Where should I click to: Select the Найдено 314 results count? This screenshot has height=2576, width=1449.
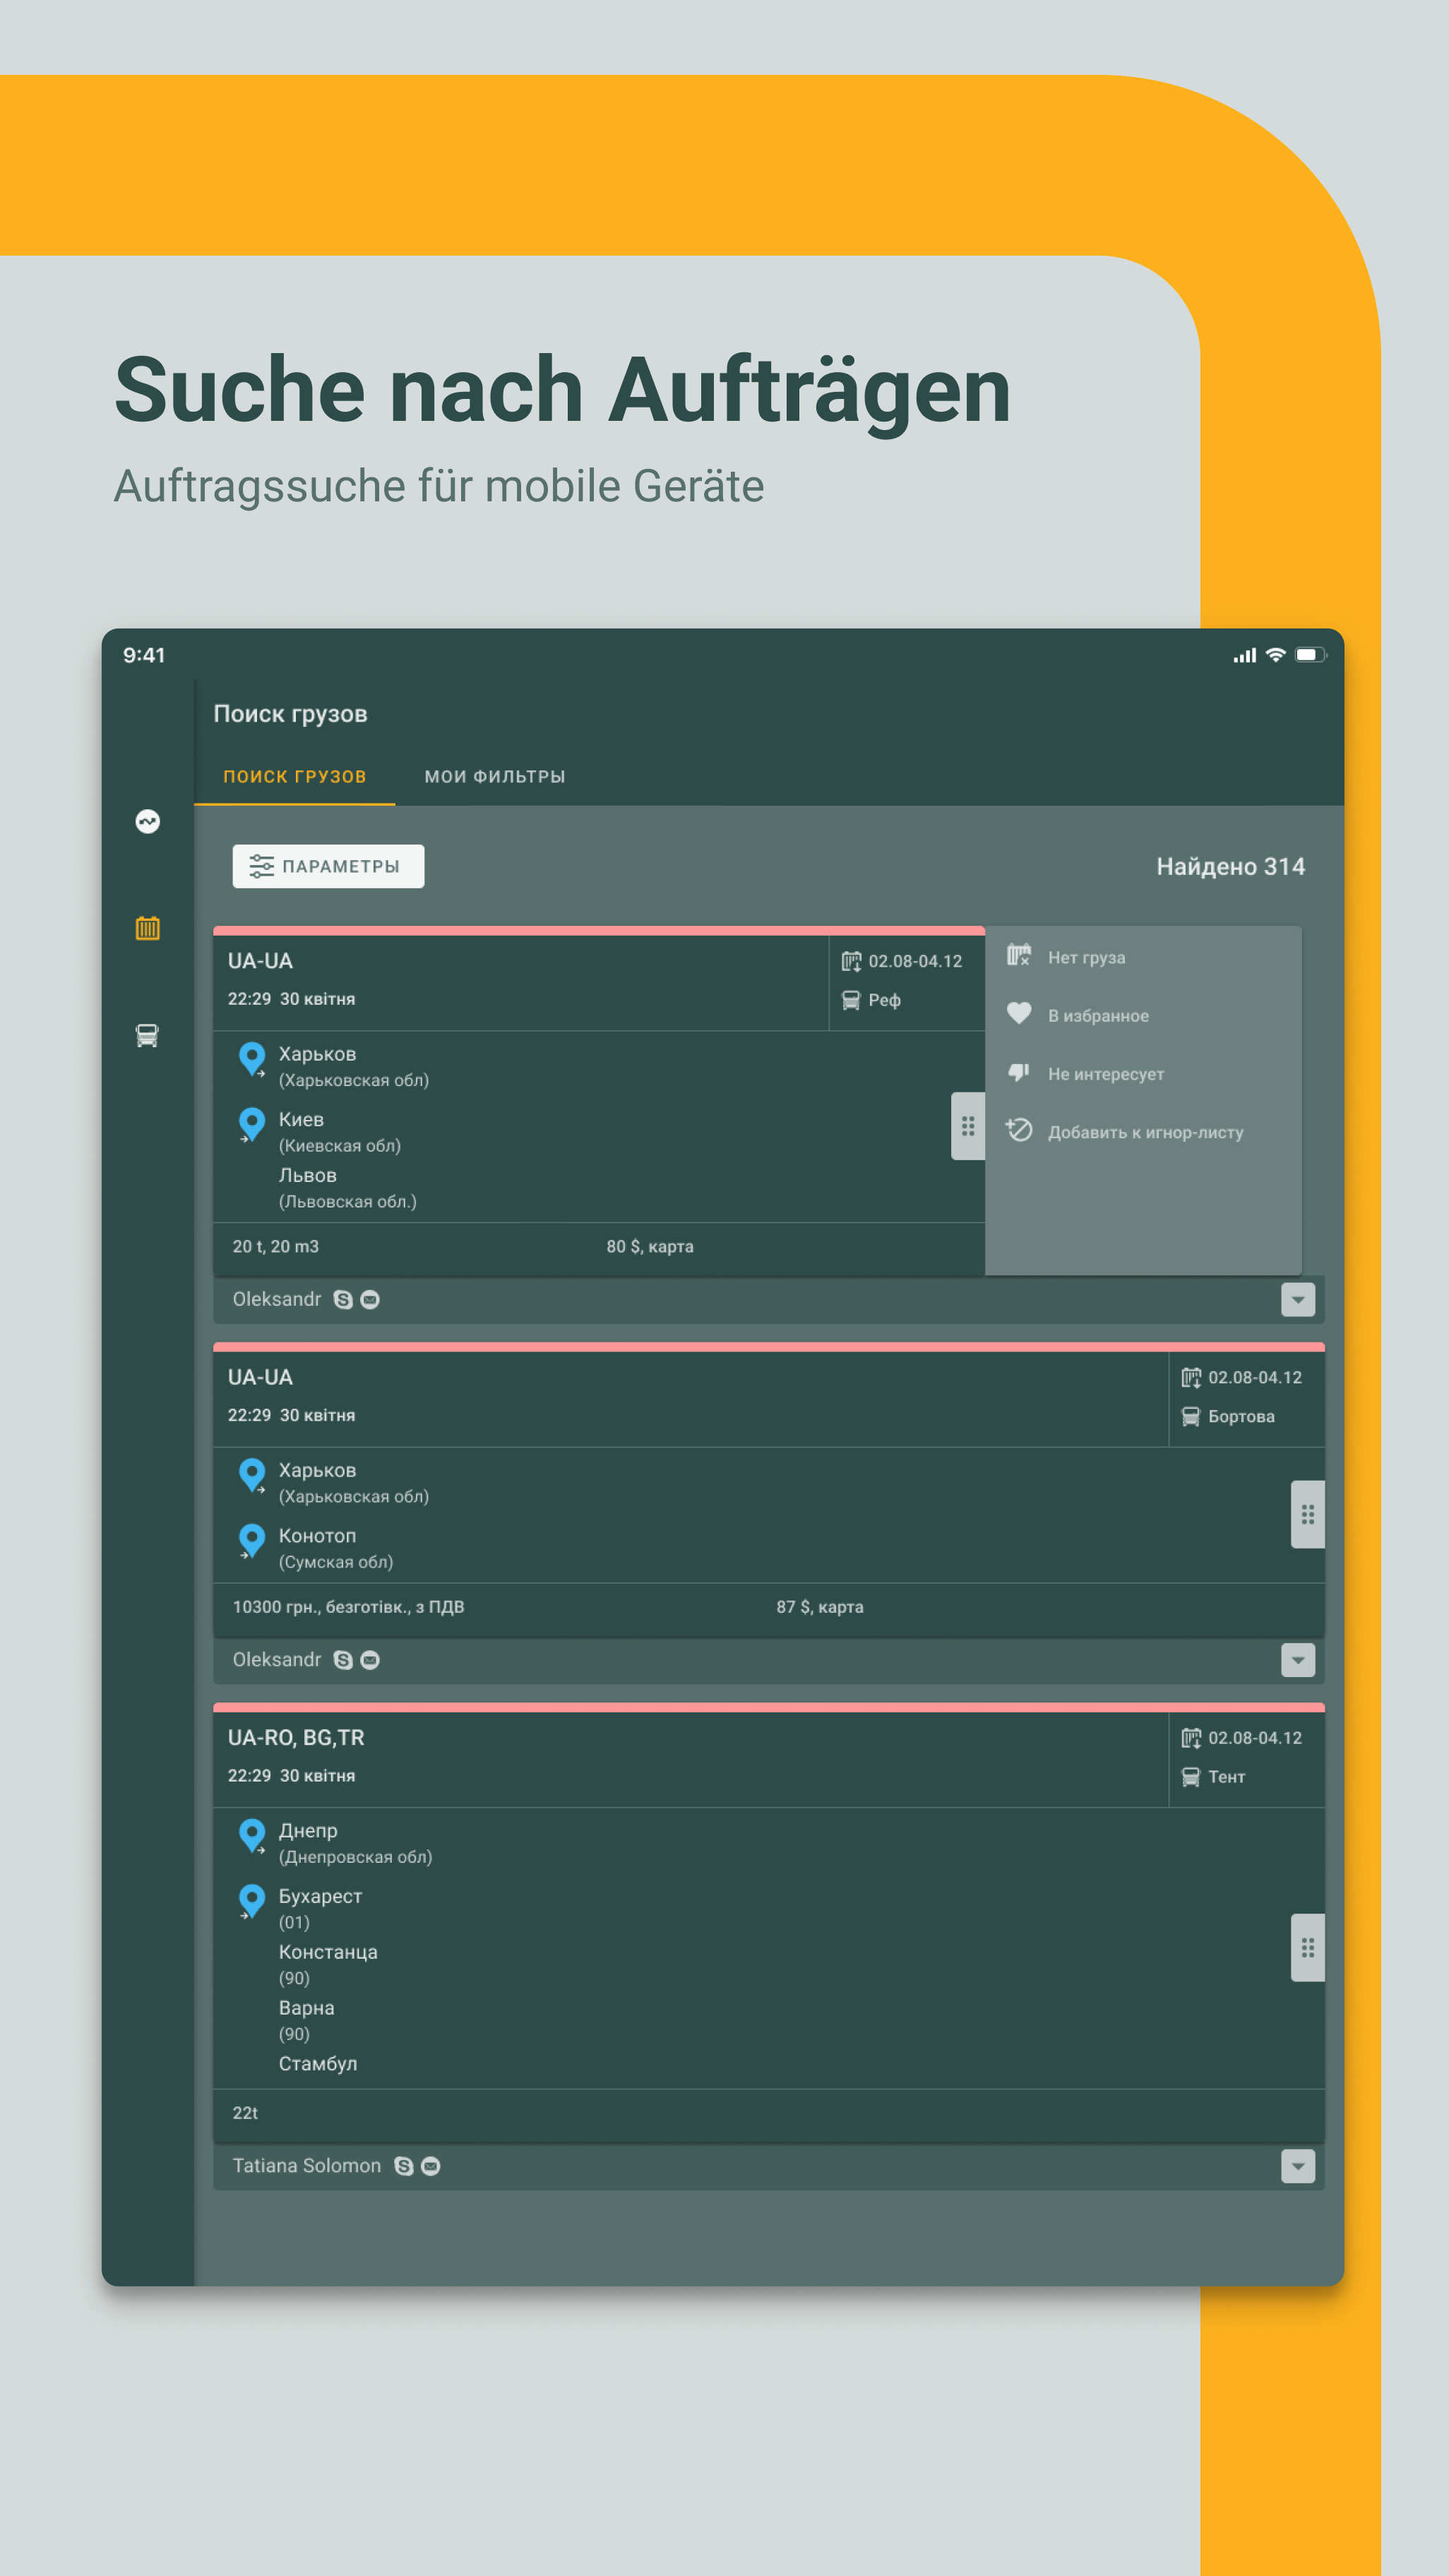[x=1230, y=866]
